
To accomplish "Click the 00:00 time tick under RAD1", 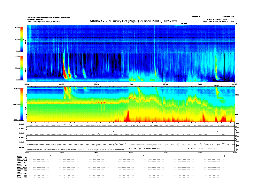I will [x=27, y=84].
